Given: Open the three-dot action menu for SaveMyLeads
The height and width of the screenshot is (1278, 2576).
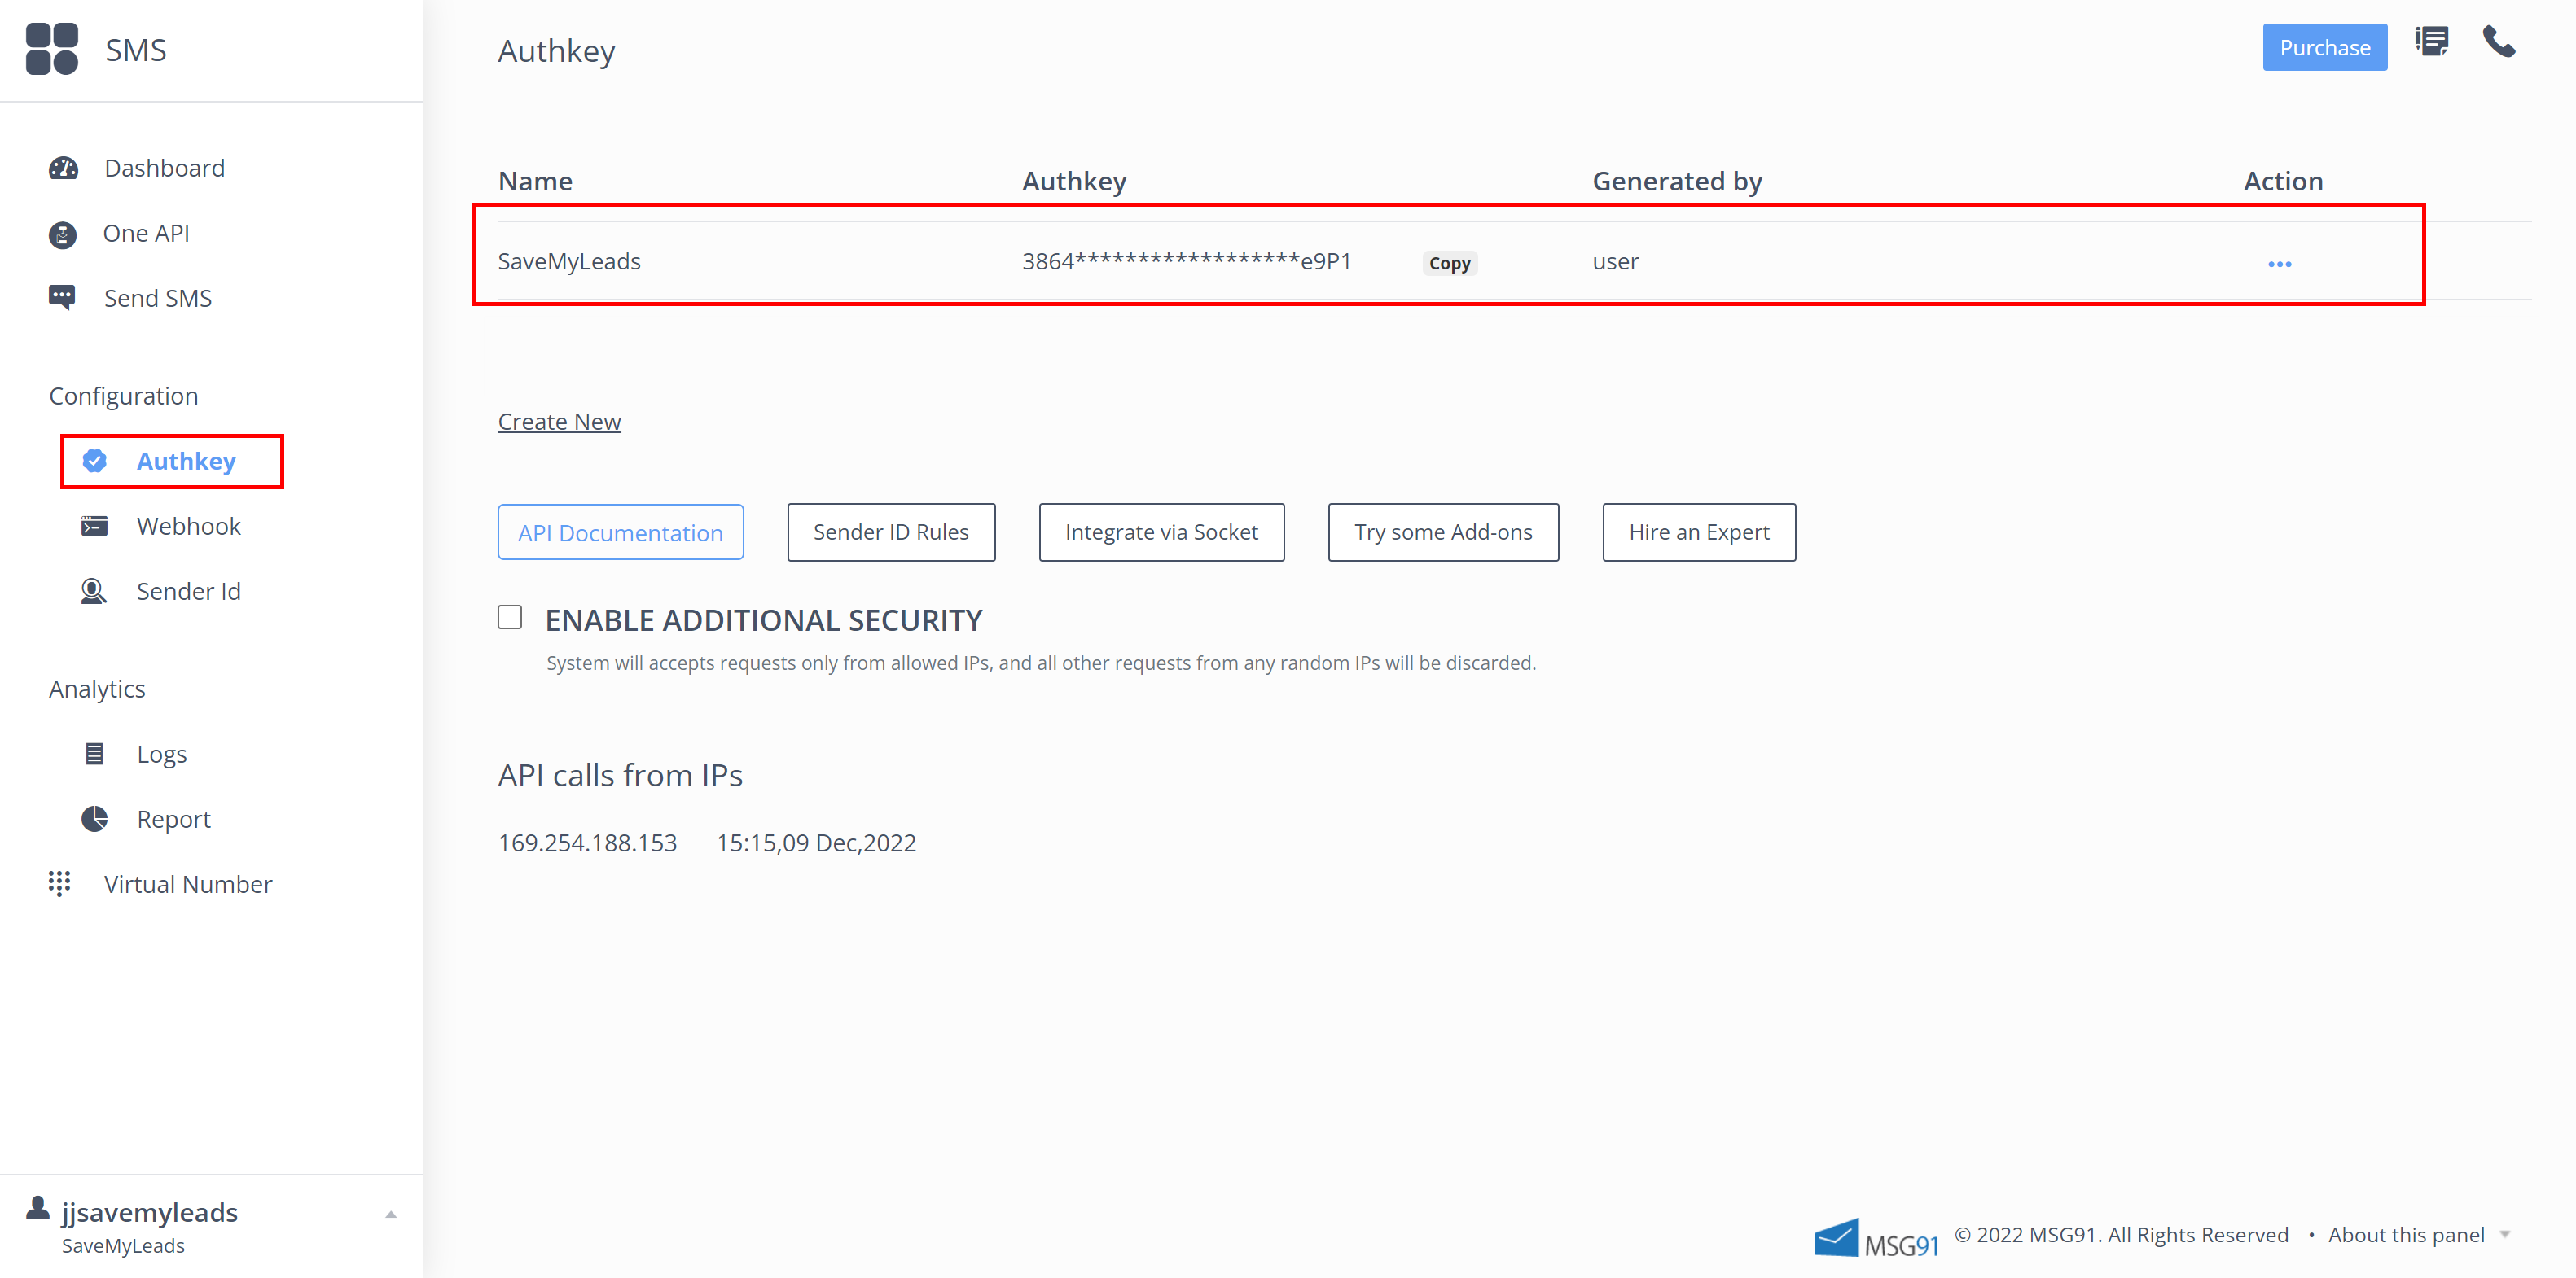Looking at the screenshot, I should tap(2279, 264).
